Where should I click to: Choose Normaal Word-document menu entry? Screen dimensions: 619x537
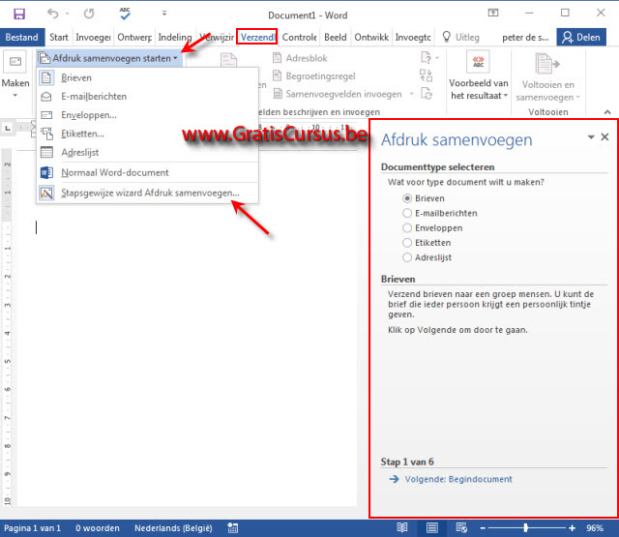click(147, 172)
